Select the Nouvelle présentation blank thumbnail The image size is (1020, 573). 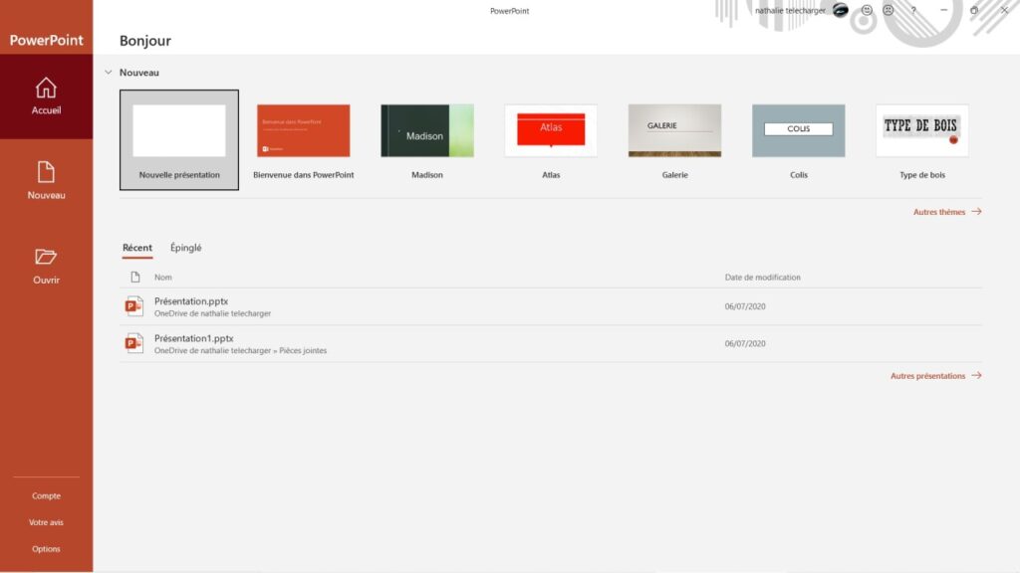coord(179,130)
